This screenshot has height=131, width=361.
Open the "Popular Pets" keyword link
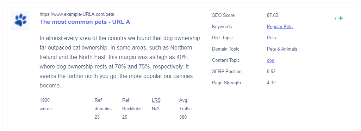(280, 26)
